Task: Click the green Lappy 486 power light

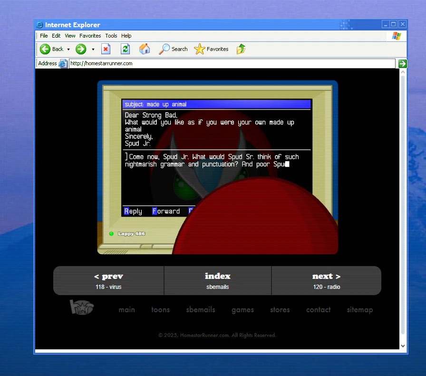Action: pyautogui.click(x=111, y=234)
